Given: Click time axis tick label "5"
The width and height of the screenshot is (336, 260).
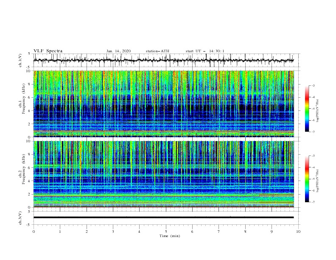Looking at the screenshot, I should point(166,232).
